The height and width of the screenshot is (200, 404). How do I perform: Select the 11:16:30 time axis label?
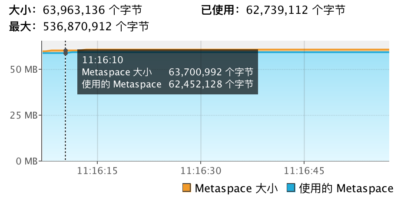click(x=200, y=171)
